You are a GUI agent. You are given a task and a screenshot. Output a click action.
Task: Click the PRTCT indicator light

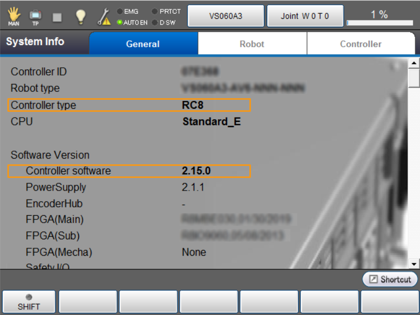point(154,12)
